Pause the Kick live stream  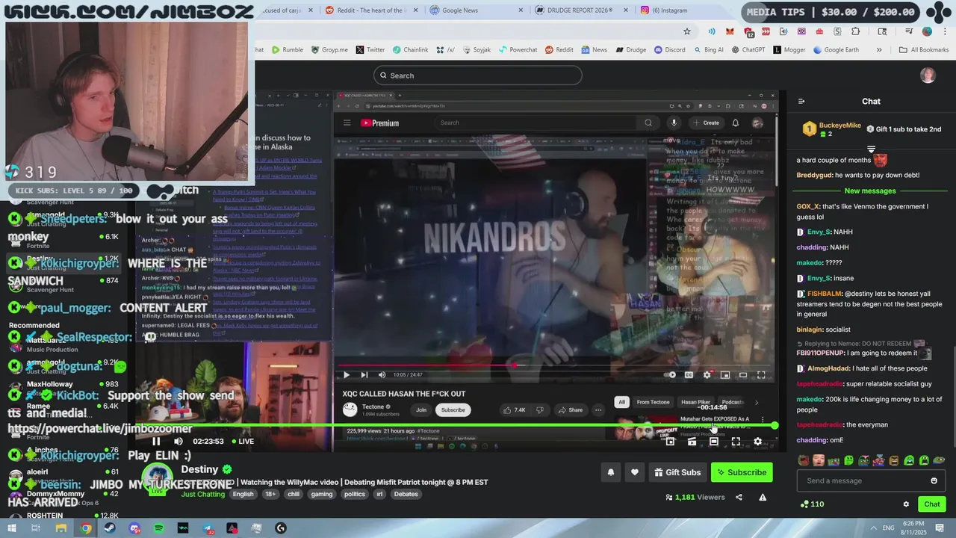point(156,442)
